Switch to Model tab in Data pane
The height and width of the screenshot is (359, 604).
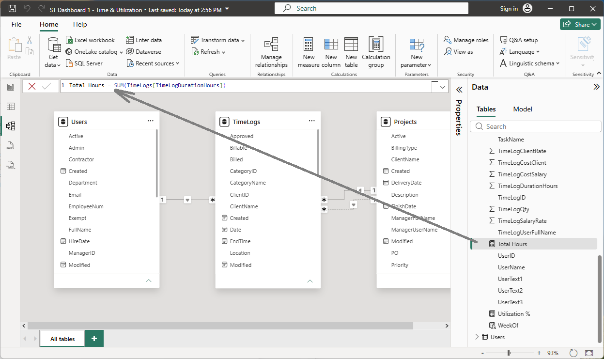point(523,109)
